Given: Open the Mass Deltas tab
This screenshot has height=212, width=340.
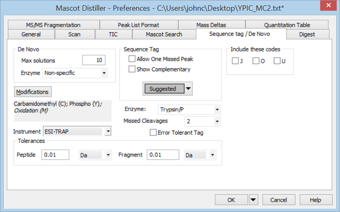Looking at the screenshot, I should (212, 25).
